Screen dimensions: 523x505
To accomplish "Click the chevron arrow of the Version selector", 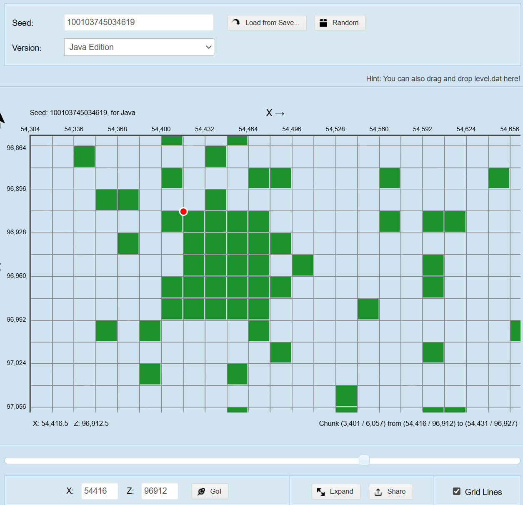I will 209,47.
